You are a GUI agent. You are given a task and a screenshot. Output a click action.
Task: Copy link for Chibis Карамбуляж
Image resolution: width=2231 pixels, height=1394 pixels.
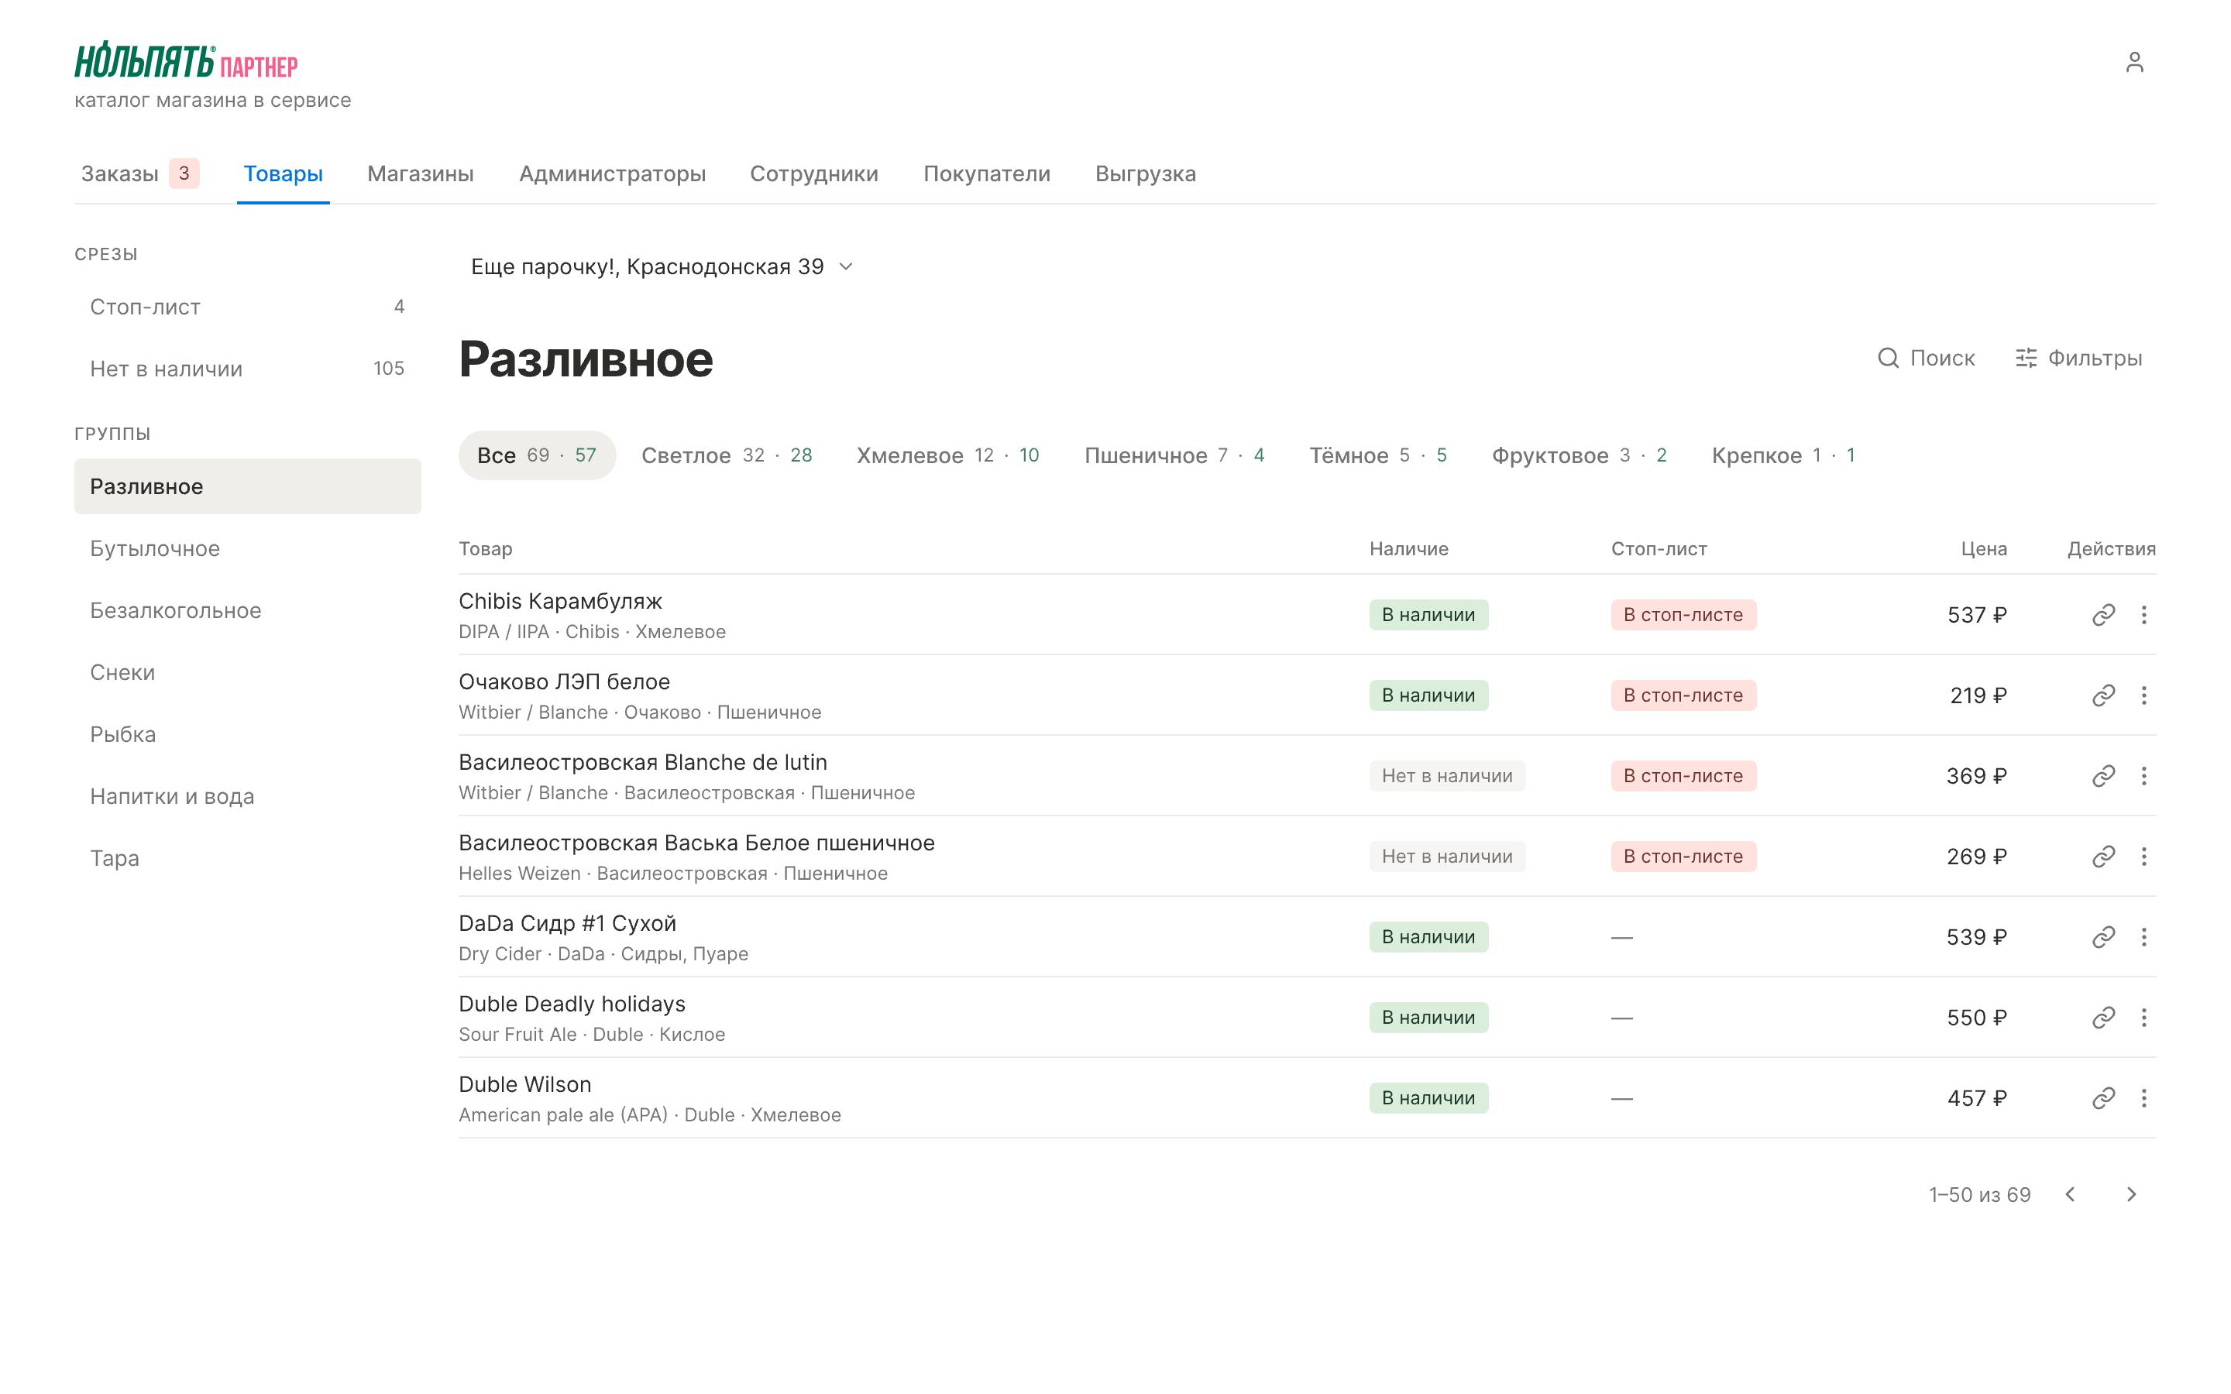click(2103, 615)
